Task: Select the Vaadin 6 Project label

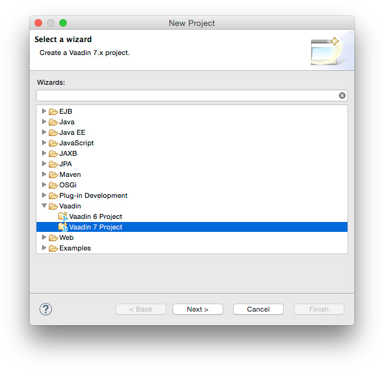Action: pos(95,216)
